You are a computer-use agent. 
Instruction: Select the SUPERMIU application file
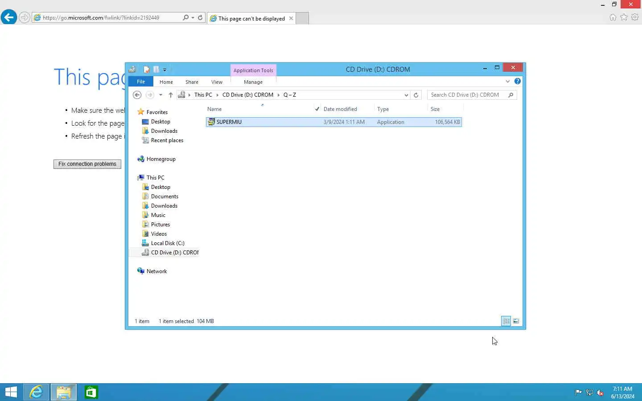coord(333,122)
